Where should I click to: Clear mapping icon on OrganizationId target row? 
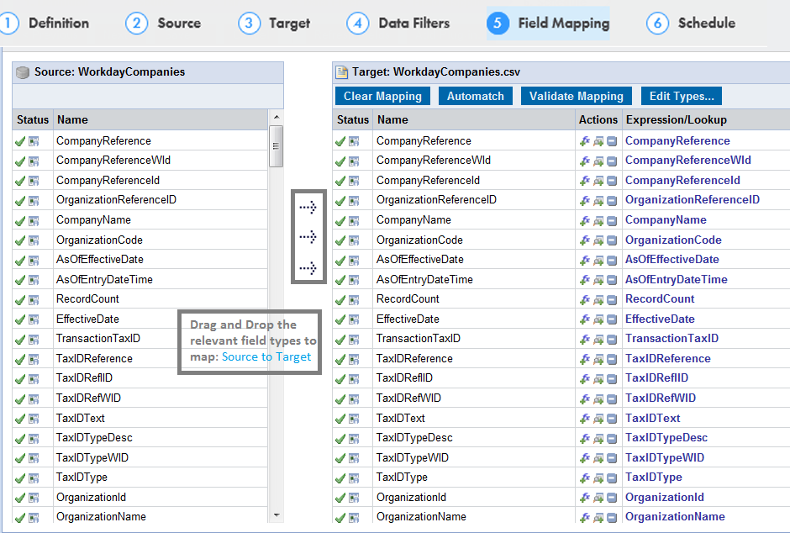[612, 499]
